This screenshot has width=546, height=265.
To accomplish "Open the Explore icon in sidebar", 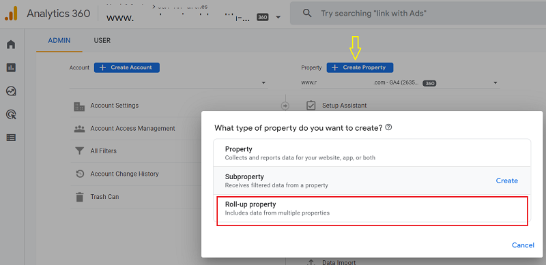I will 11,91.
